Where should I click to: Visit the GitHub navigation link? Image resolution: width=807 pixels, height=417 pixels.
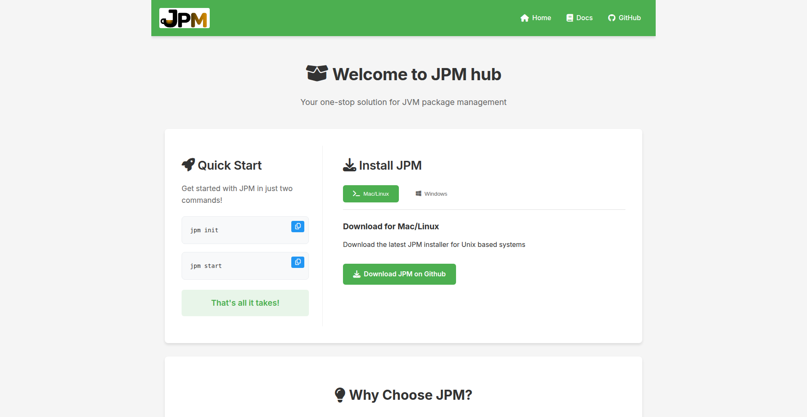click(624, 18)
